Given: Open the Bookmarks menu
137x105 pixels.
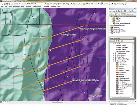Looking at the screenshot, I should pos(16,6).
